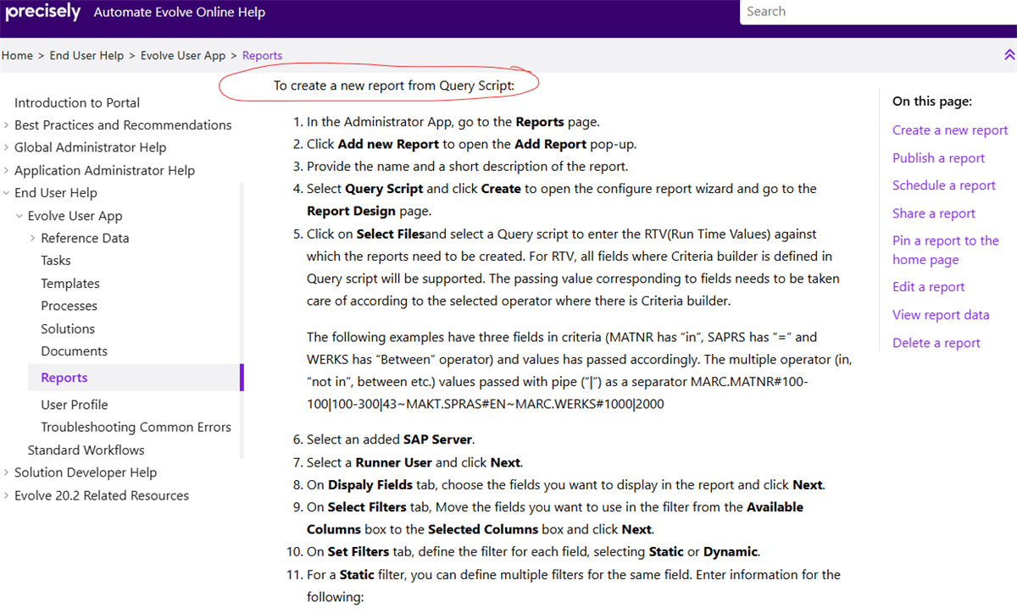This screenshot has height=613, width=1017.
Task: Open Solutions in sidebar
Action: pos(68,329)
